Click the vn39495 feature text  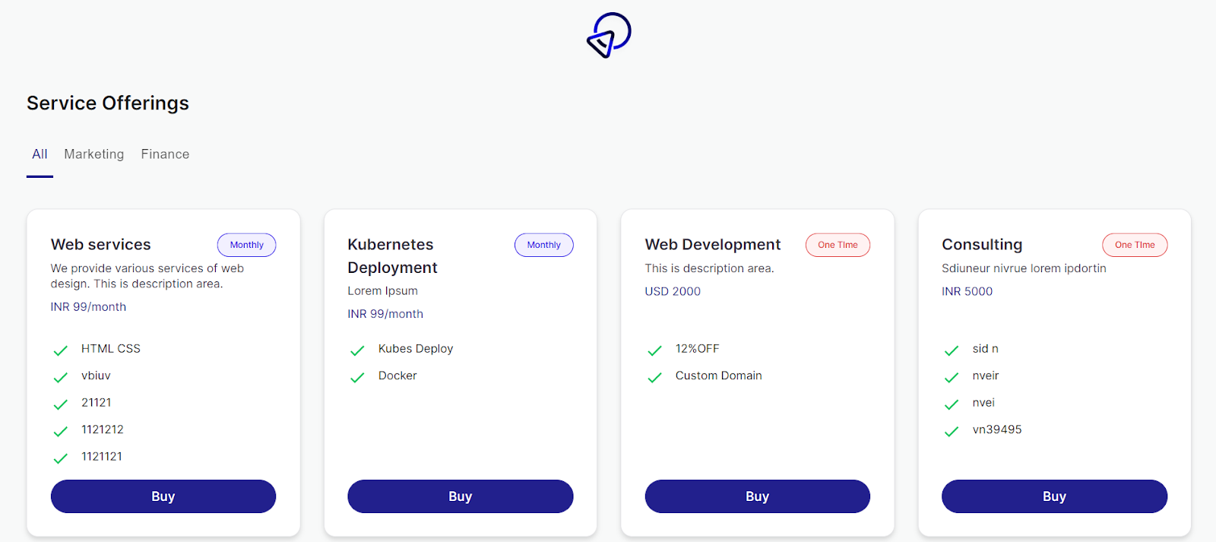coord(997,429)
